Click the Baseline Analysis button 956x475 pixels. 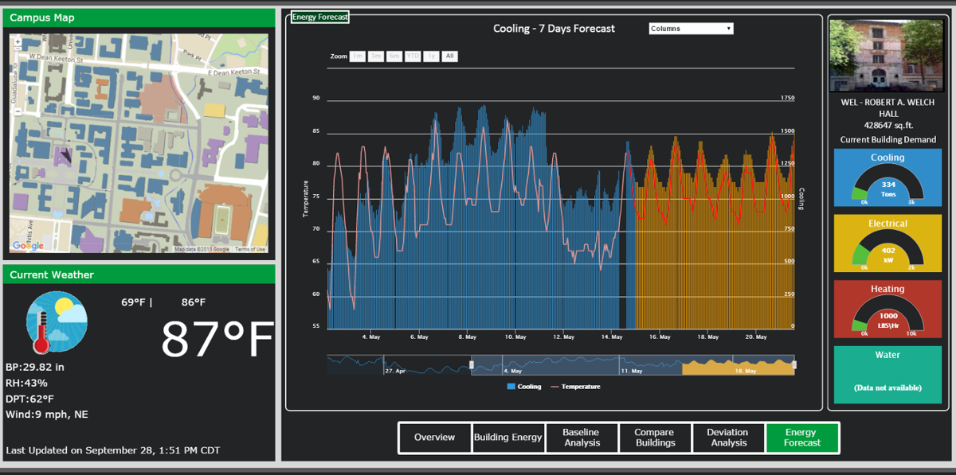click(582, 438)
